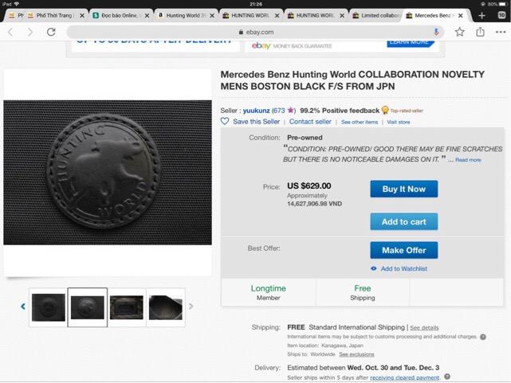The height and width of the screenshot is (383, 511).
Task: Click the shipping info question mark icon
Action: click(483, 337)
